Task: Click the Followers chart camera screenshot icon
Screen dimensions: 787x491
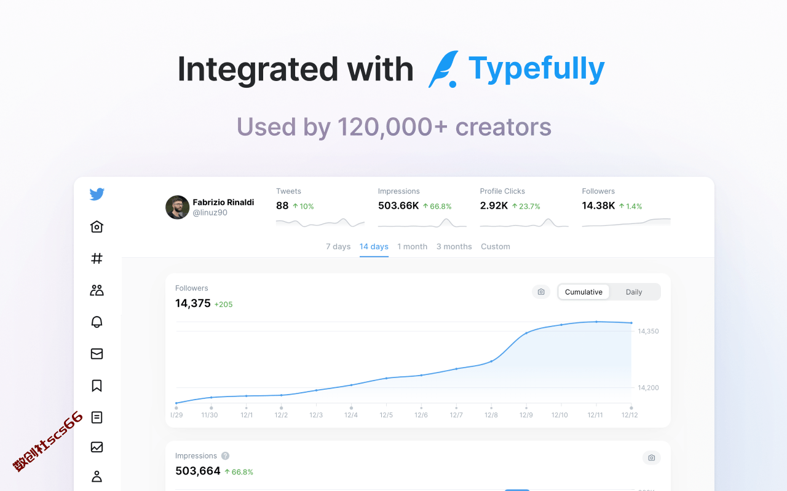Action: click(x=541, y=292)
